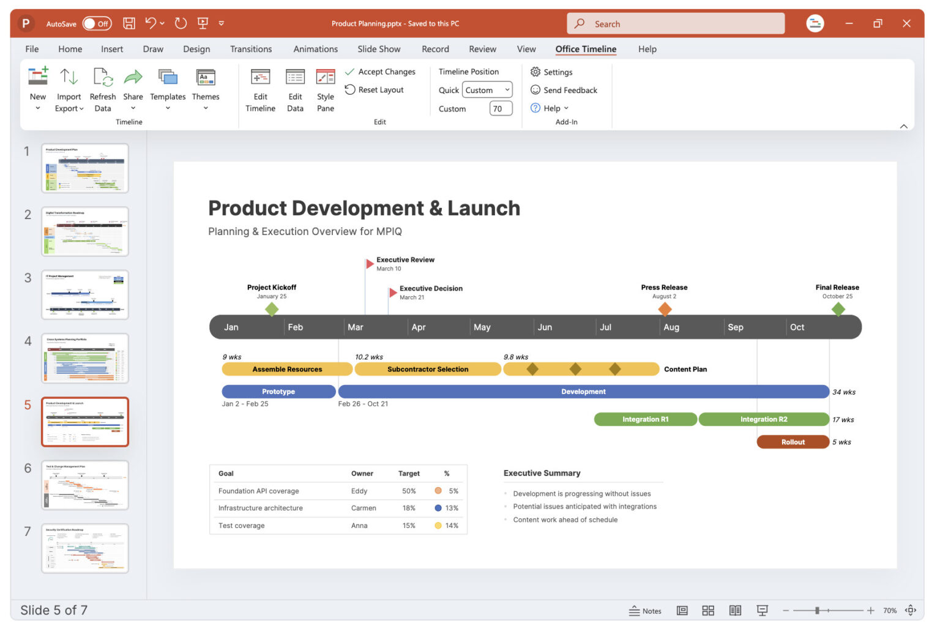Enable Accept Changes
940x637 pixels.
coord(381,72)
